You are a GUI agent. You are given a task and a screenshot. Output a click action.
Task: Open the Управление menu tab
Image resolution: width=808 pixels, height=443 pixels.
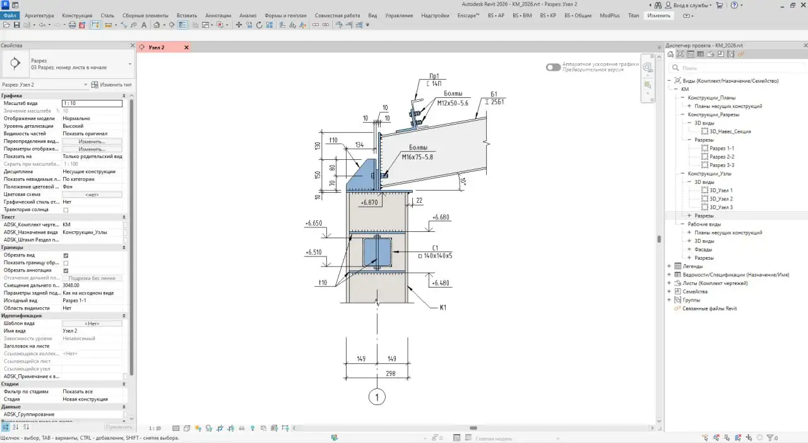click(x=399, y=15)
